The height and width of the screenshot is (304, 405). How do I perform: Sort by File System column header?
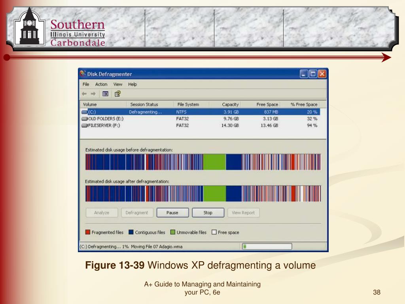tap(192, 104)
